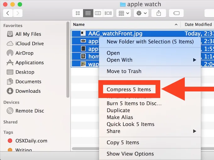The height and width of the screenshot is (160, 214).
Task: Open Downloads folder in sidebar
Action: point(24,91)
